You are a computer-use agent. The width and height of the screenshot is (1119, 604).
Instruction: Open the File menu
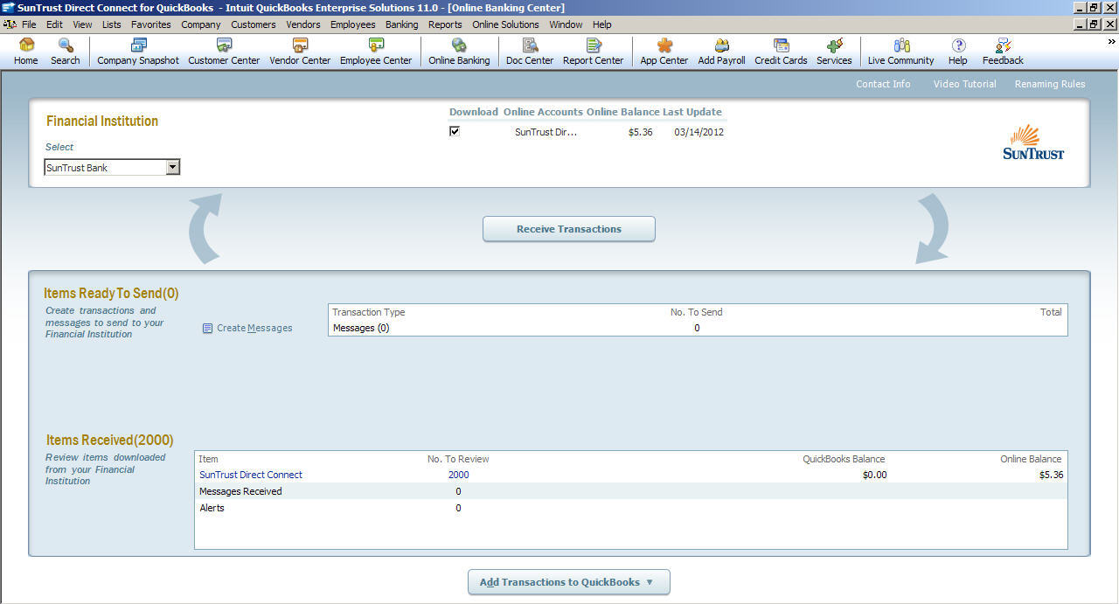click(x=29, y=24)
